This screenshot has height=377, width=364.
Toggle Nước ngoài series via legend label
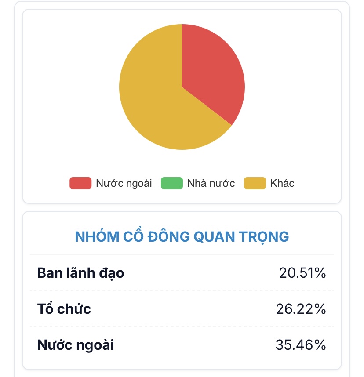click(124, 183)
